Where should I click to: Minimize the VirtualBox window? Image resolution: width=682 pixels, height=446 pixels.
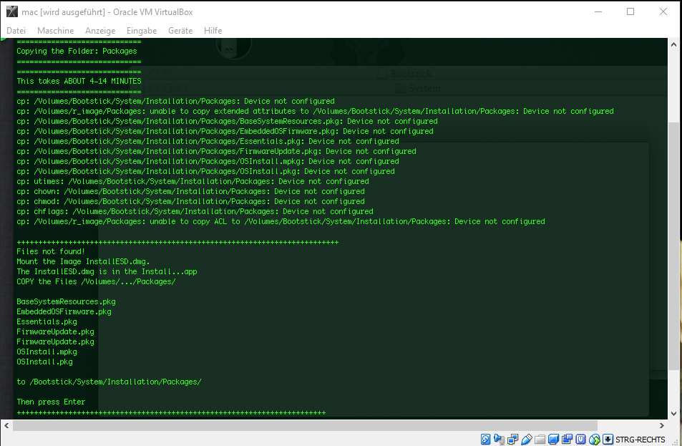point(598,11)
